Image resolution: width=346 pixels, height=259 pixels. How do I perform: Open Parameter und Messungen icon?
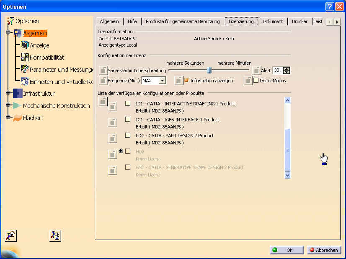click(25, 69)
